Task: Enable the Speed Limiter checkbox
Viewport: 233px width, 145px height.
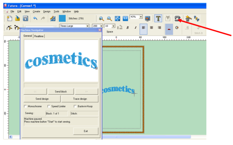Action: 49,107
